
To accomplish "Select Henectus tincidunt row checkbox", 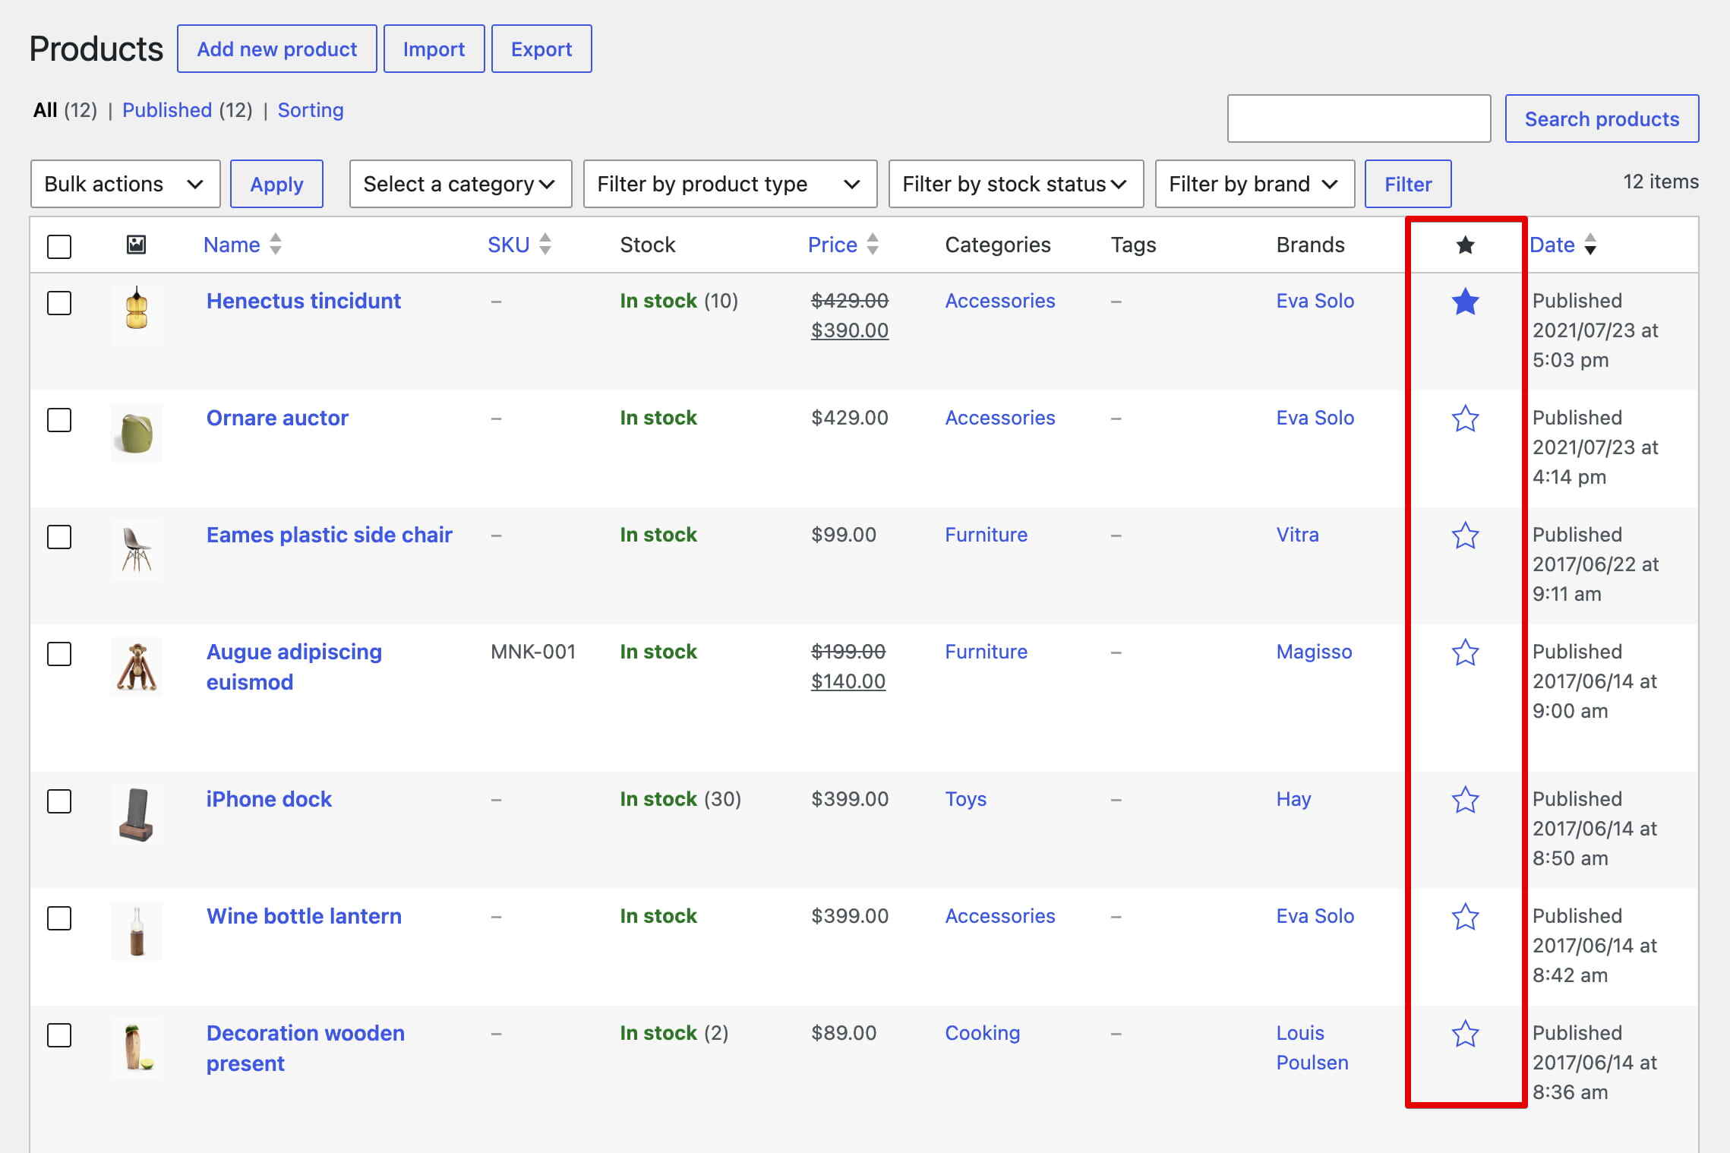I will (x=59, y=302).
